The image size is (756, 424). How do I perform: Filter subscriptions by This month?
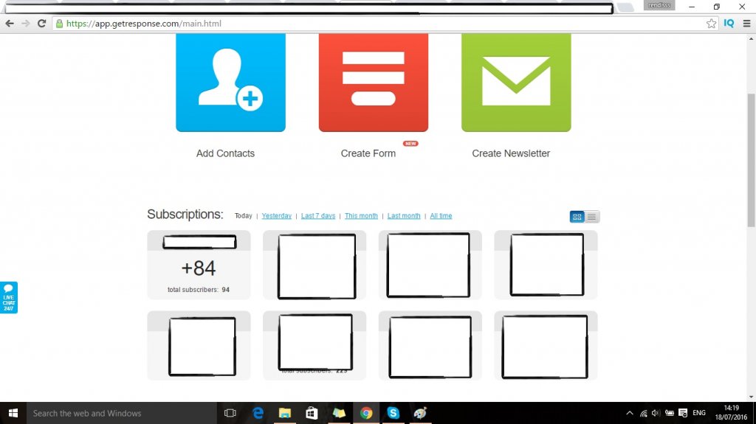tap(361, 216)
